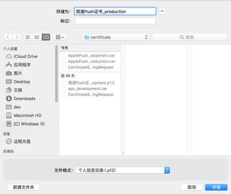Viewport: 231px width, 194px height.
Task: Select CertificateS...ingRequest under Today
Action: click(90, 67)
